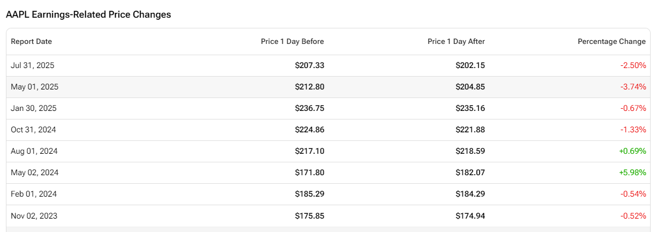Select the Jul 31, 2025 report date
This screenshot has height=232, width=656.
32,65
